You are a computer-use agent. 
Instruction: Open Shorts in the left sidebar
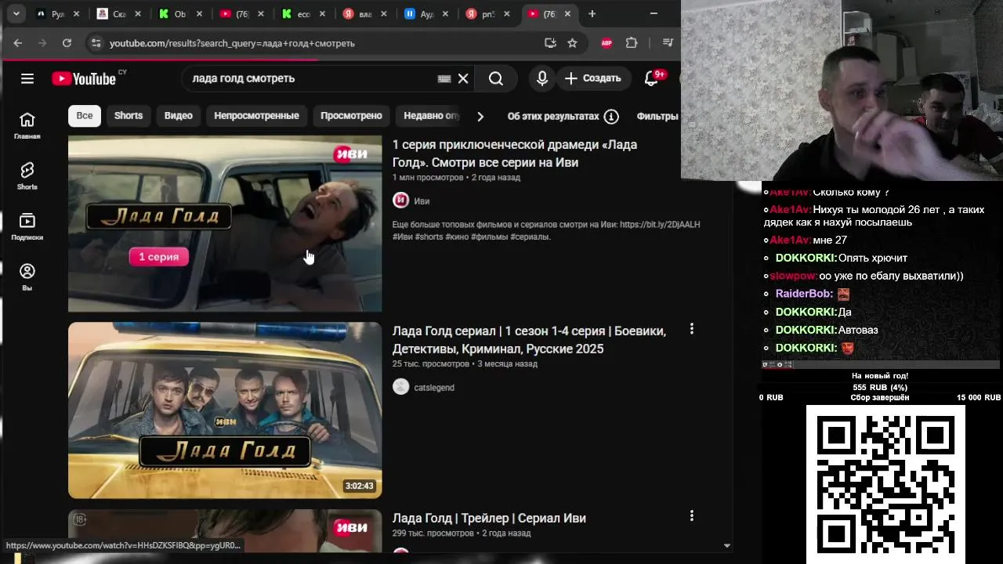27,175
